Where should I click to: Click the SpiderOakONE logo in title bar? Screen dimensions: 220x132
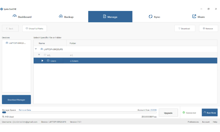coord(2,9)
